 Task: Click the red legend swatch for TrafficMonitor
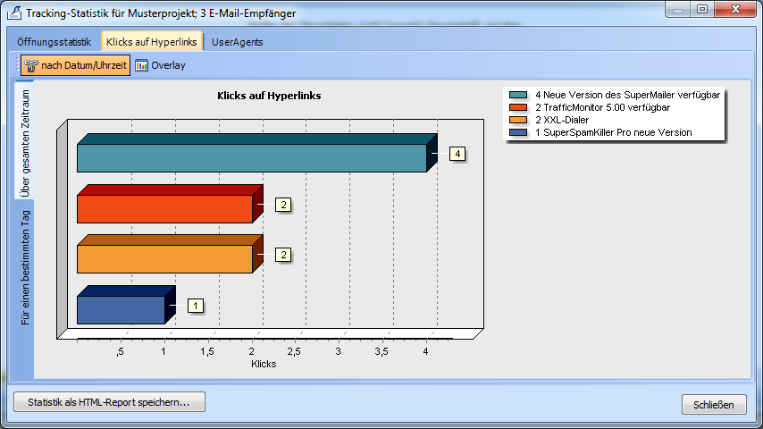518,107
